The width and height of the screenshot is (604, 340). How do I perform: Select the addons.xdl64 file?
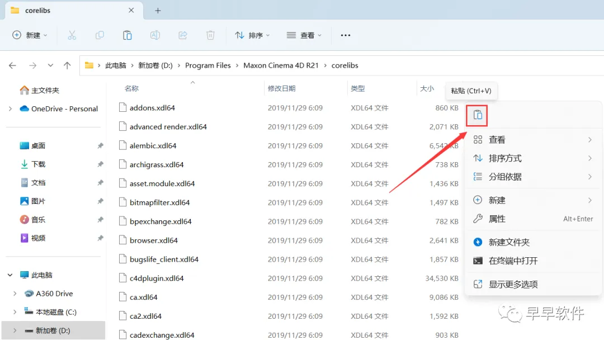pyautogui.click(x=152, y=108)
